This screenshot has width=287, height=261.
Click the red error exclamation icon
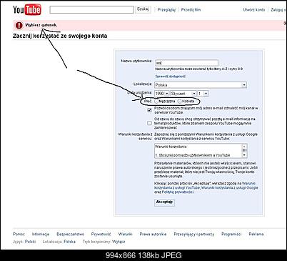(x=19, y=25)
